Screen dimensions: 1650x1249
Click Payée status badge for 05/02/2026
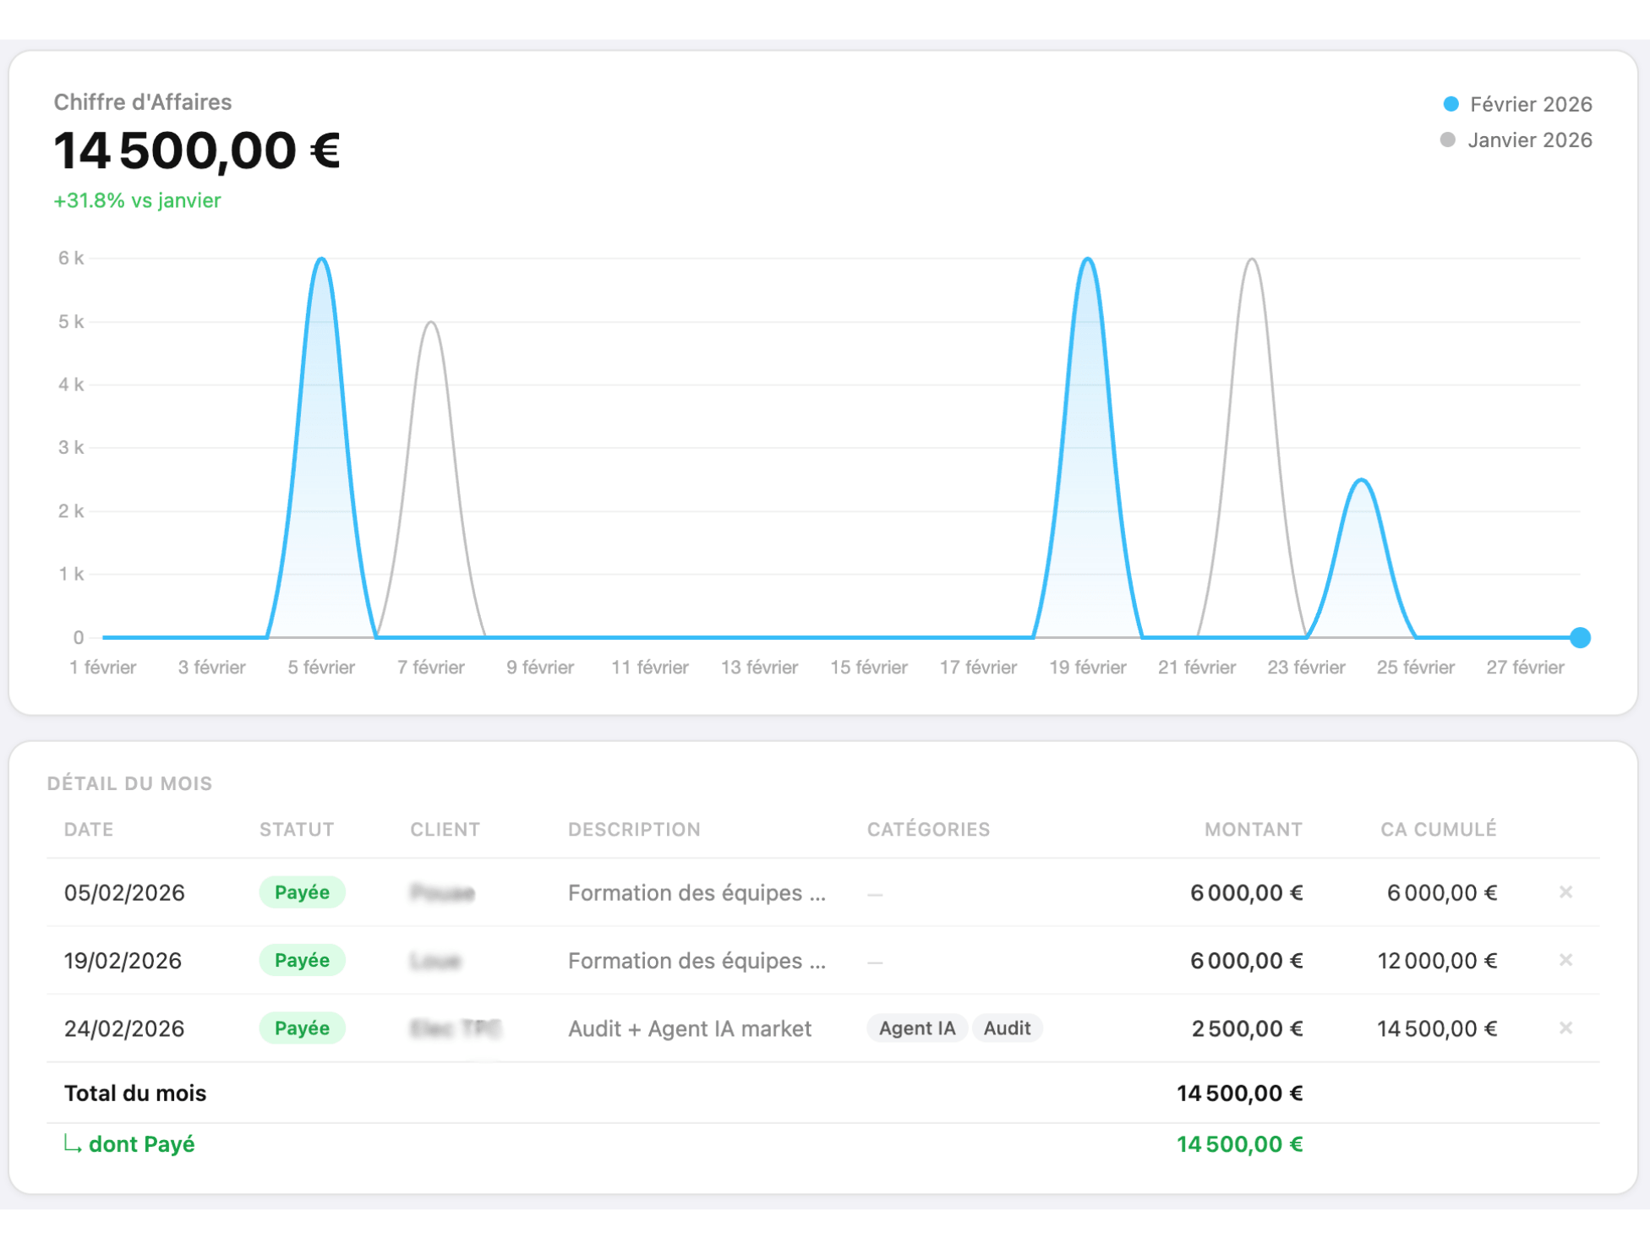click(x=302, y=892)
